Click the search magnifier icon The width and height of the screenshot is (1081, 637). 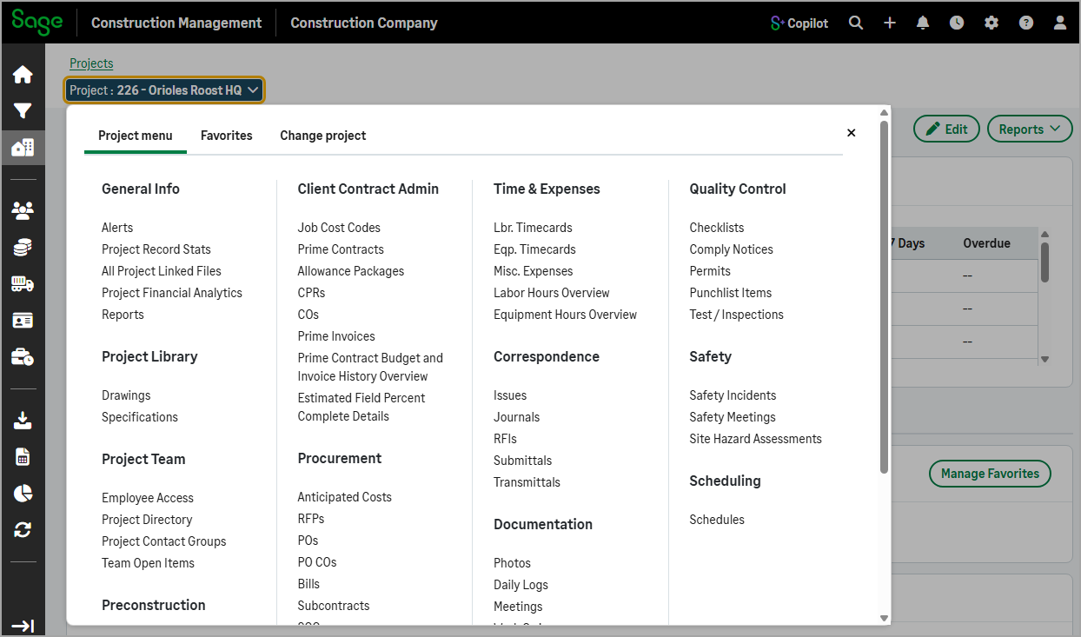tap(856, 23)
